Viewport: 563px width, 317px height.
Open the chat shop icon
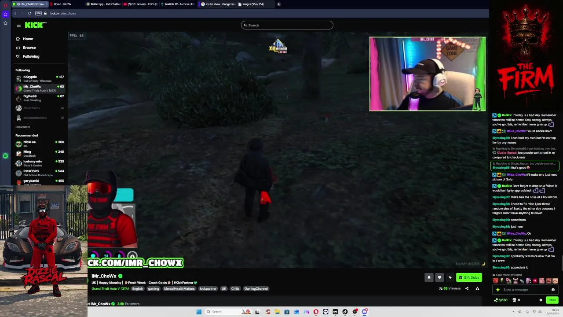click(x=514, y=300)
